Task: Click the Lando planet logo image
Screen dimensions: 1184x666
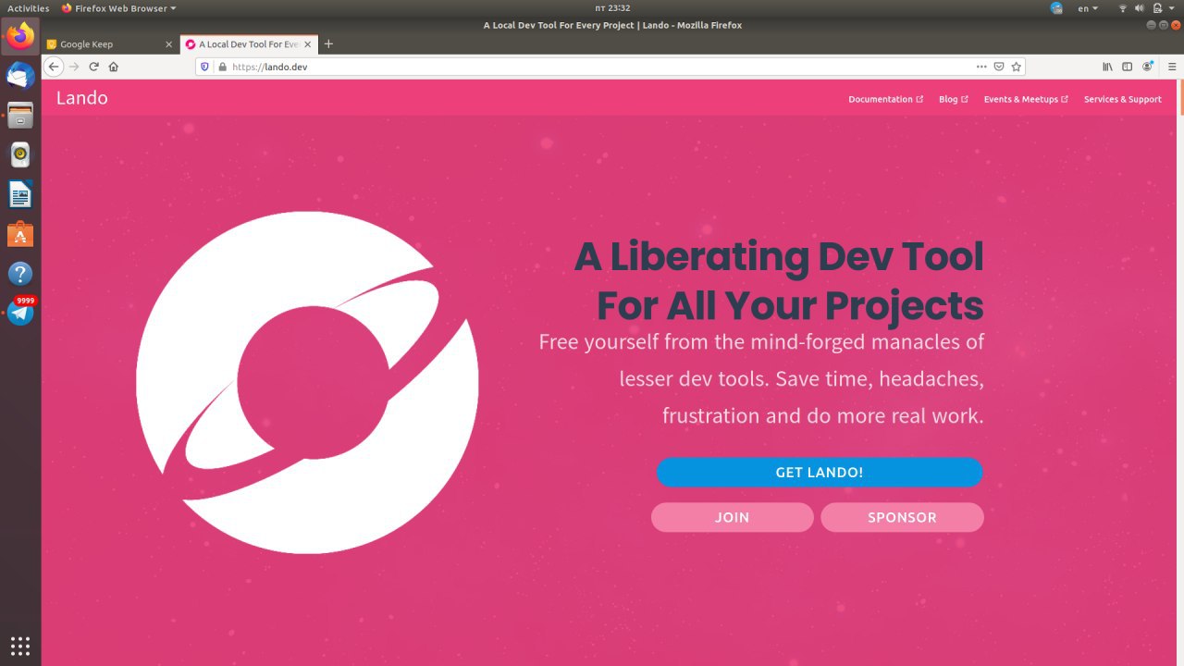Action: pos(307,382)
